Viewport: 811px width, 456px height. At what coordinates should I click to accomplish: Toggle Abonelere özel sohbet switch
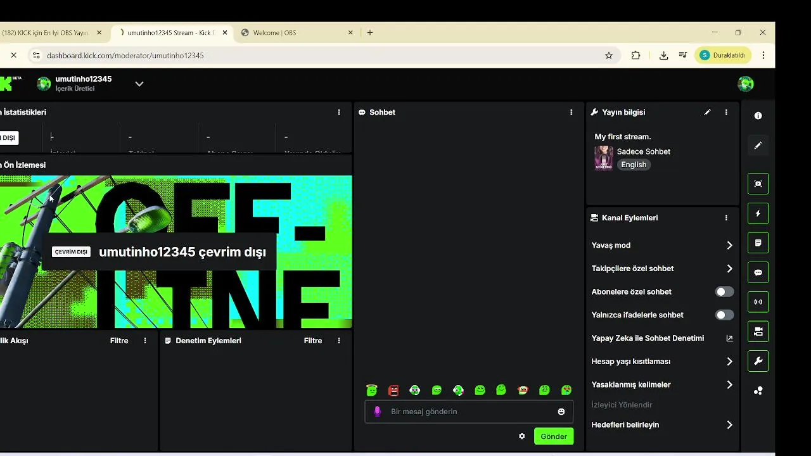coord(724,292)
